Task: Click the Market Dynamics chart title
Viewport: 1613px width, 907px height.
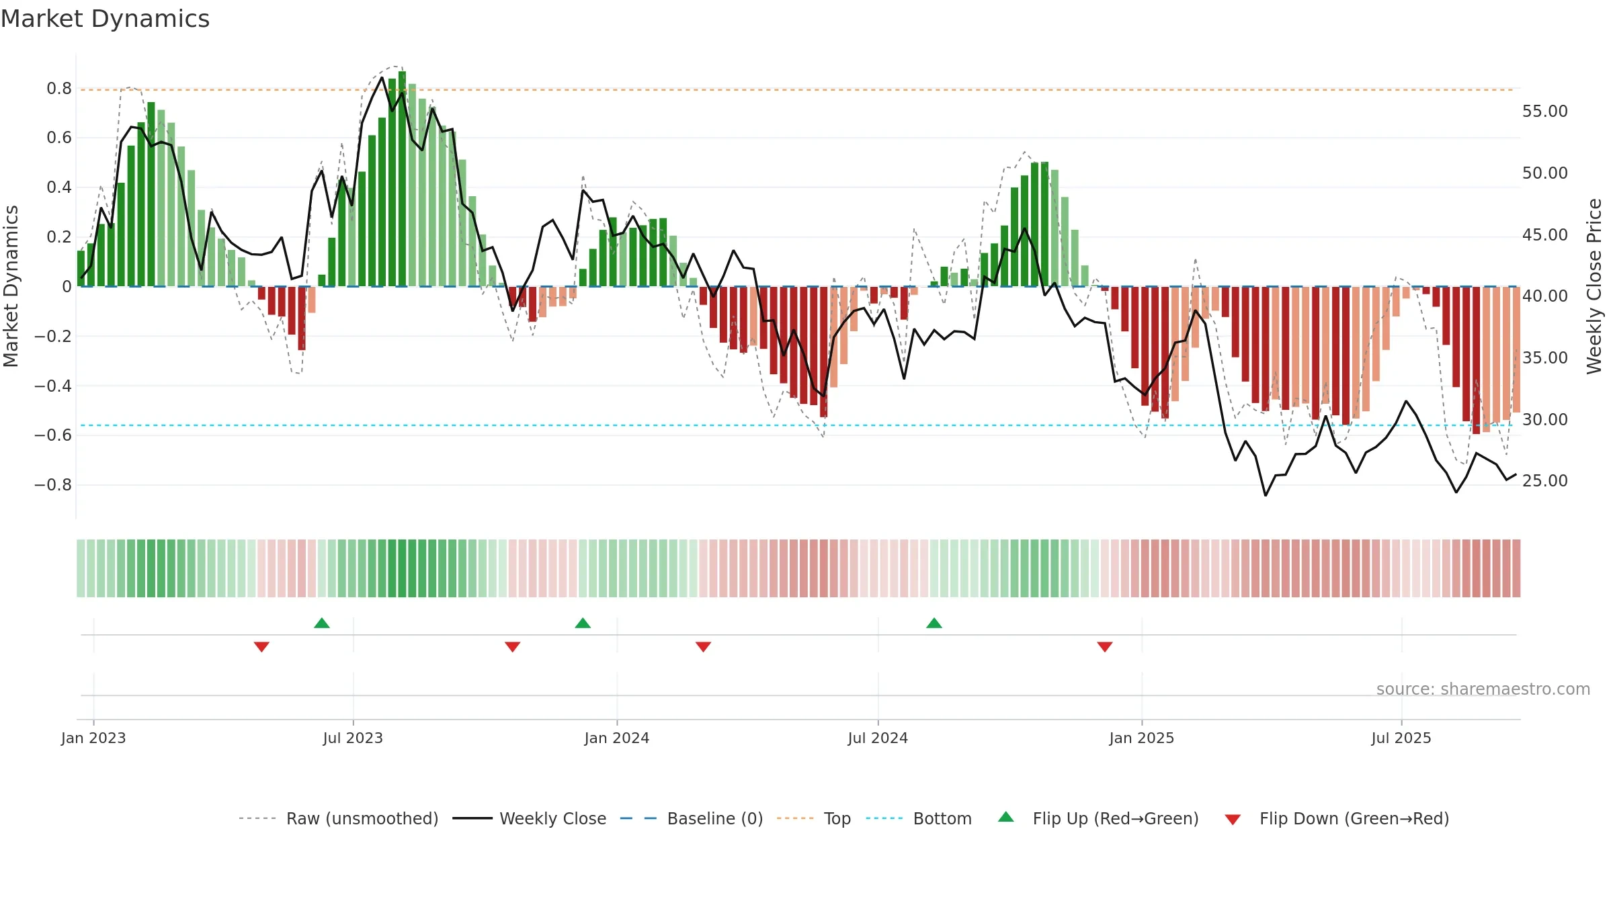Action: (105, 19)
